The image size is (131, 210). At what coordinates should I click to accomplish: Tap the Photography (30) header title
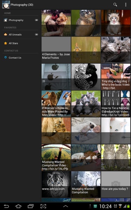click(22, 5)
